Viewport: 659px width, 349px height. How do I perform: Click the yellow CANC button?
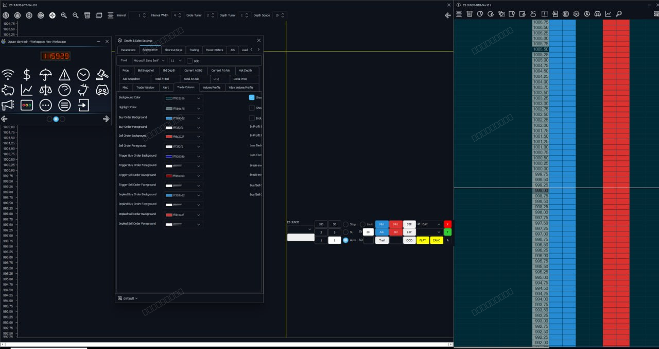437,240
